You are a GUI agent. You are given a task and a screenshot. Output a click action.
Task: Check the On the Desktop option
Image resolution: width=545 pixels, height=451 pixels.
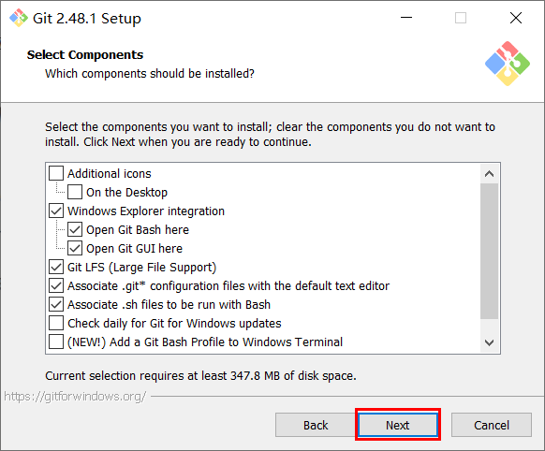point(75,192)
